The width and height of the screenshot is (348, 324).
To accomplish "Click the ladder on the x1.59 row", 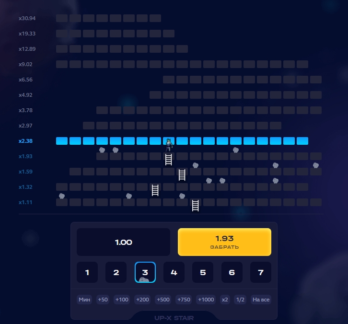I will click(182, 174).
